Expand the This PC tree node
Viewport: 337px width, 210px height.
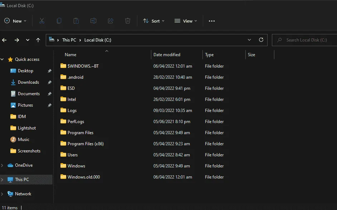click(x=2, y=180)
